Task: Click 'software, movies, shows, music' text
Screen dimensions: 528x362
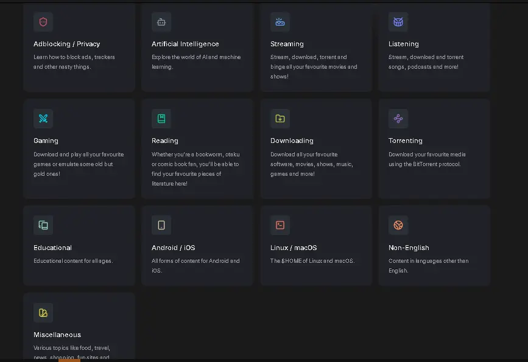Action: [x=311, y=164]
